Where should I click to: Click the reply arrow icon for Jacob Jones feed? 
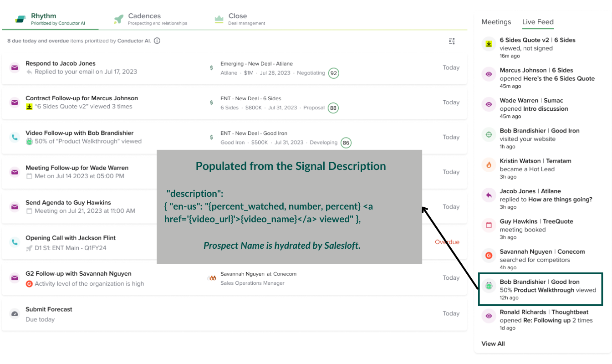click(489, 195)
